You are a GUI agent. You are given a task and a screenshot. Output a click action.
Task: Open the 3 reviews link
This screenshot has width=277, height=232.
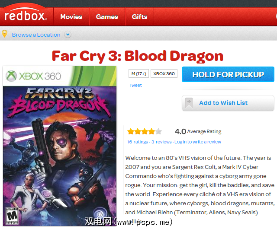tap(161, 142)
